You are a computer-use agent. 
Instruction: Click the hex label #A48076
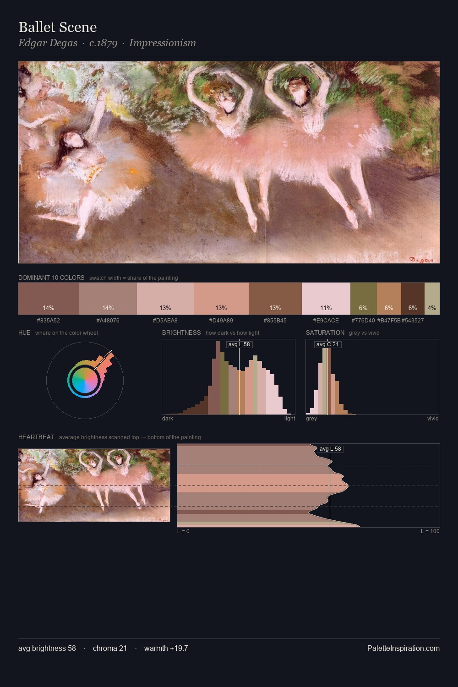coord(108,321)
